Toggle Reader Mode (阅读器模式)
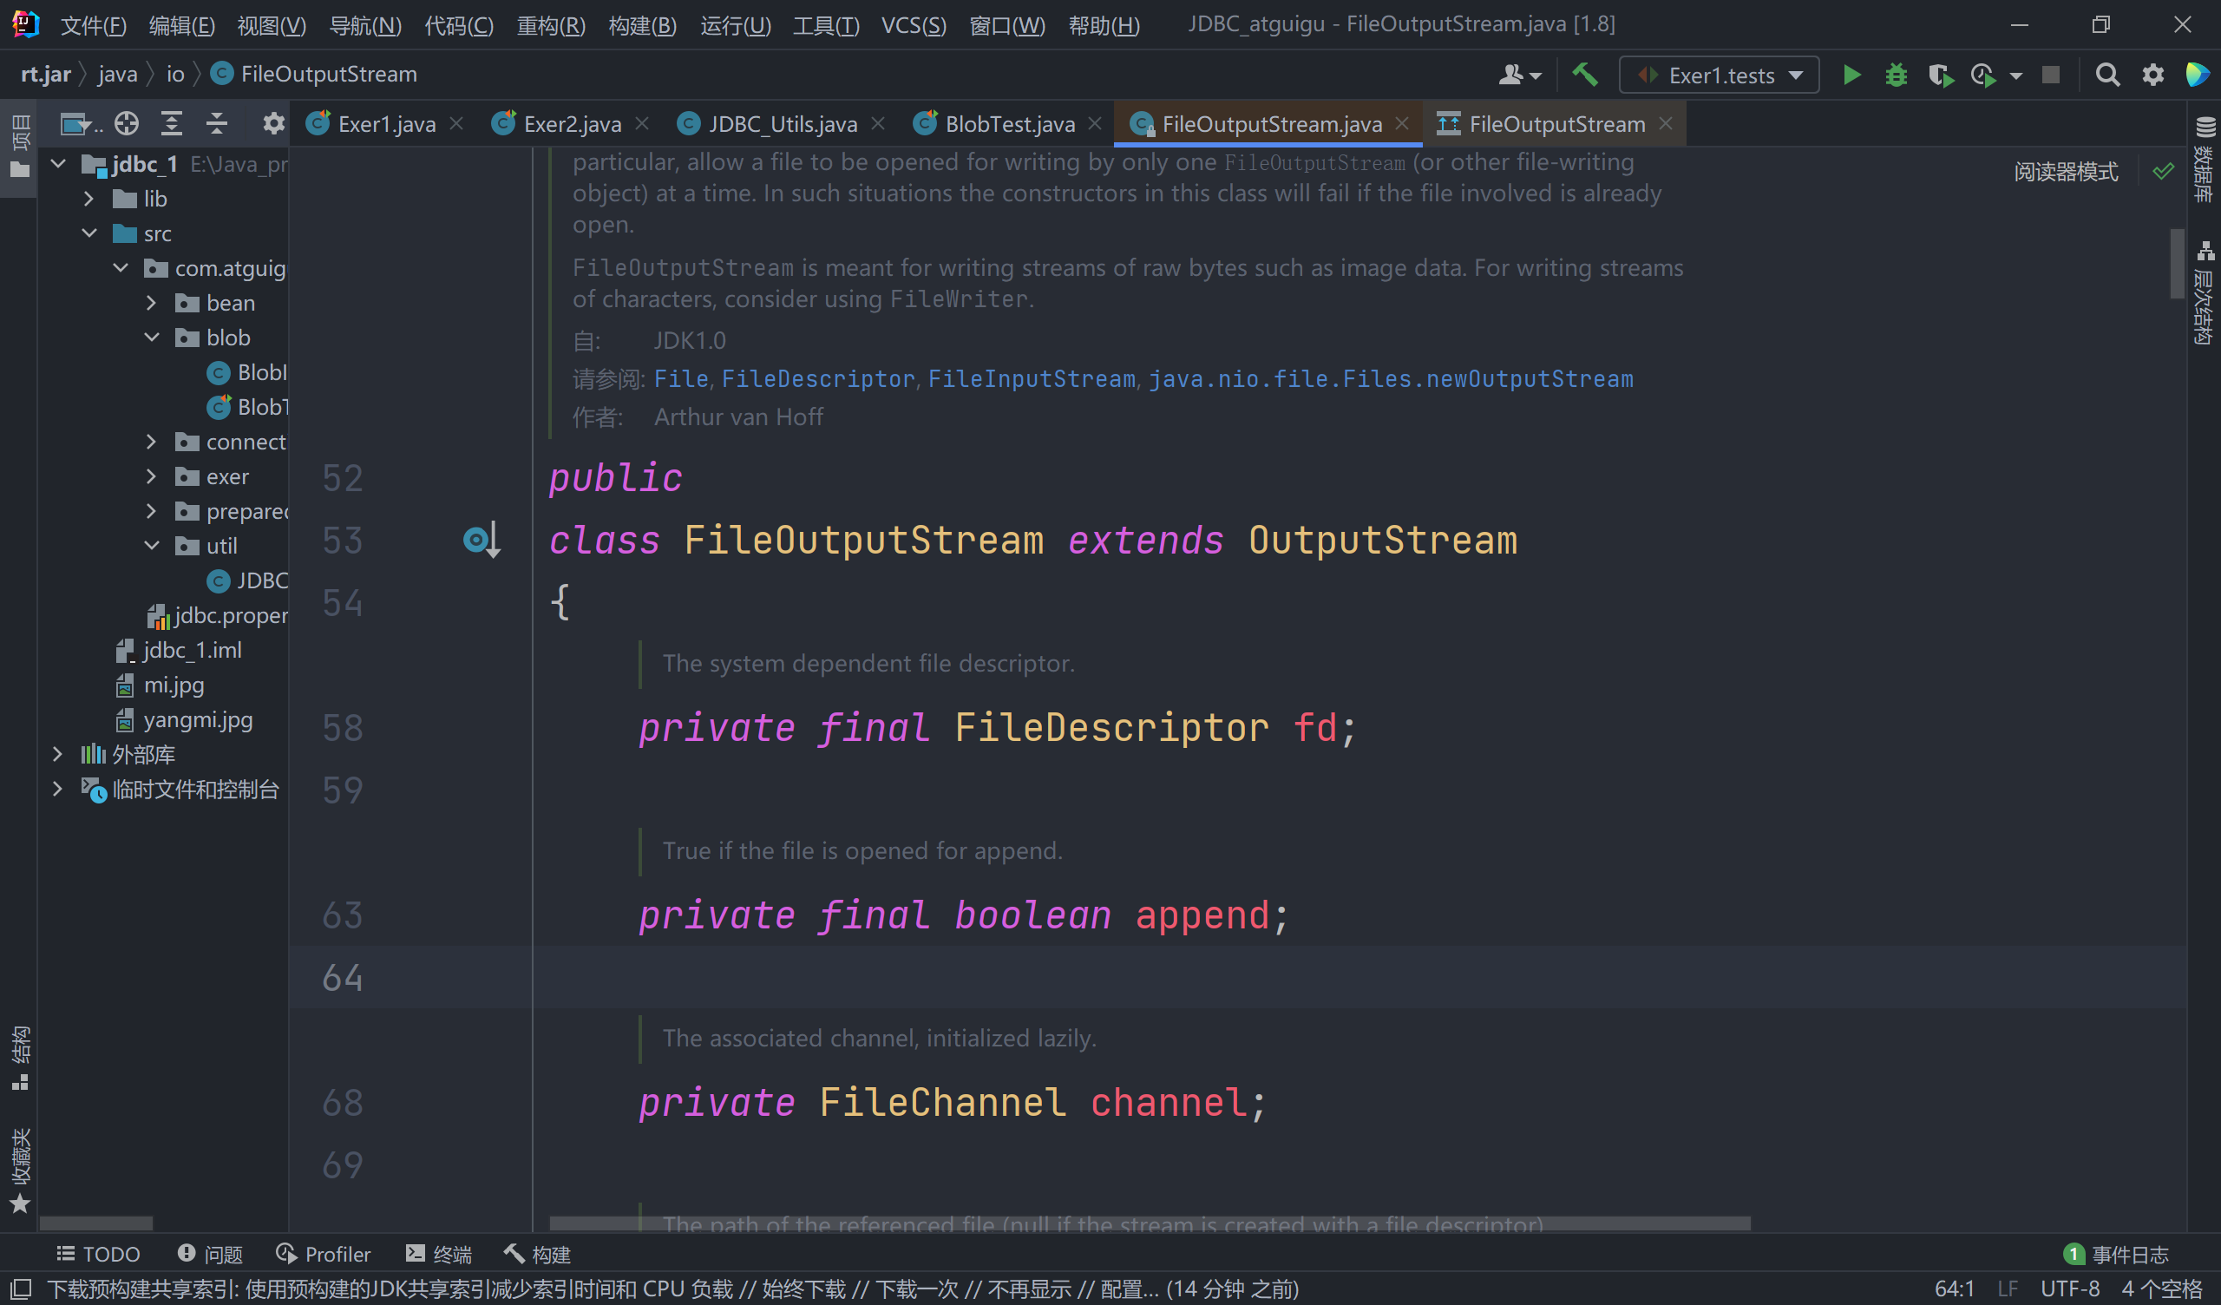Screen dimensions: 2221x1305 tap(2065, 171)
